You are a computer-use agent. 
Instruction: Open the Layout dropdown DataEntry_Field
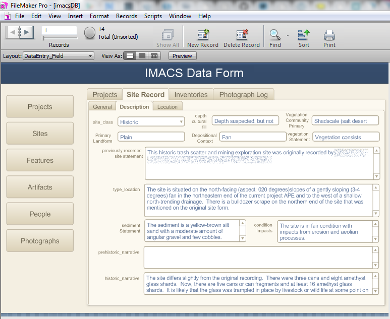coord(59,56)
